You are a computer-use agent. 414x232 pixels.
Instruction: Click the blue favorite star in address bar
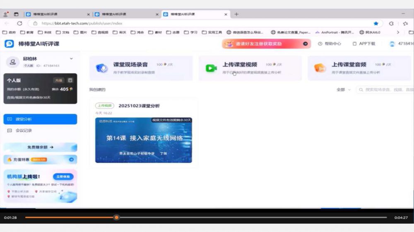[376, 24]
